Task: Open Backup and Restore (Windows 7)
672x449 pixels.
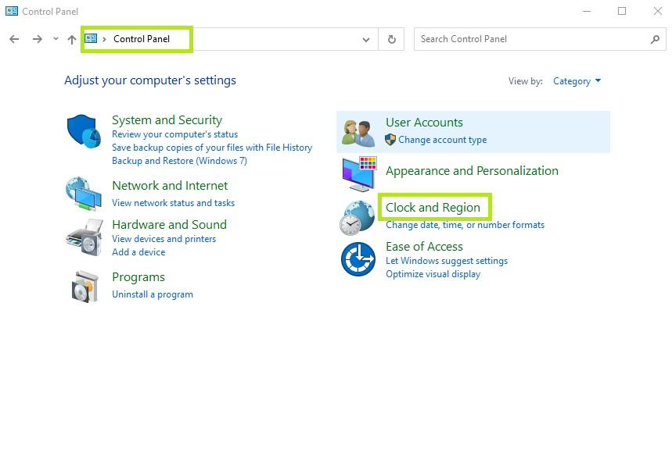Action: (x=179, y=161)
